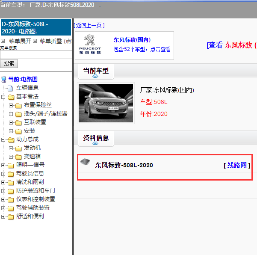Collapse the 基本看法 tree node
The image size is (257, 255).
[x=3, y=97]
